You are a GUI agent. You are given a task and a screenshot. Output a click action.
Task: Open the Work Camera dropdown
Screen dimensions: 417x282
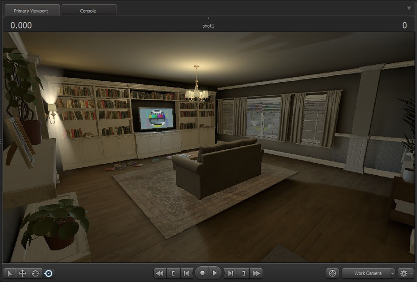pos(368,273)
